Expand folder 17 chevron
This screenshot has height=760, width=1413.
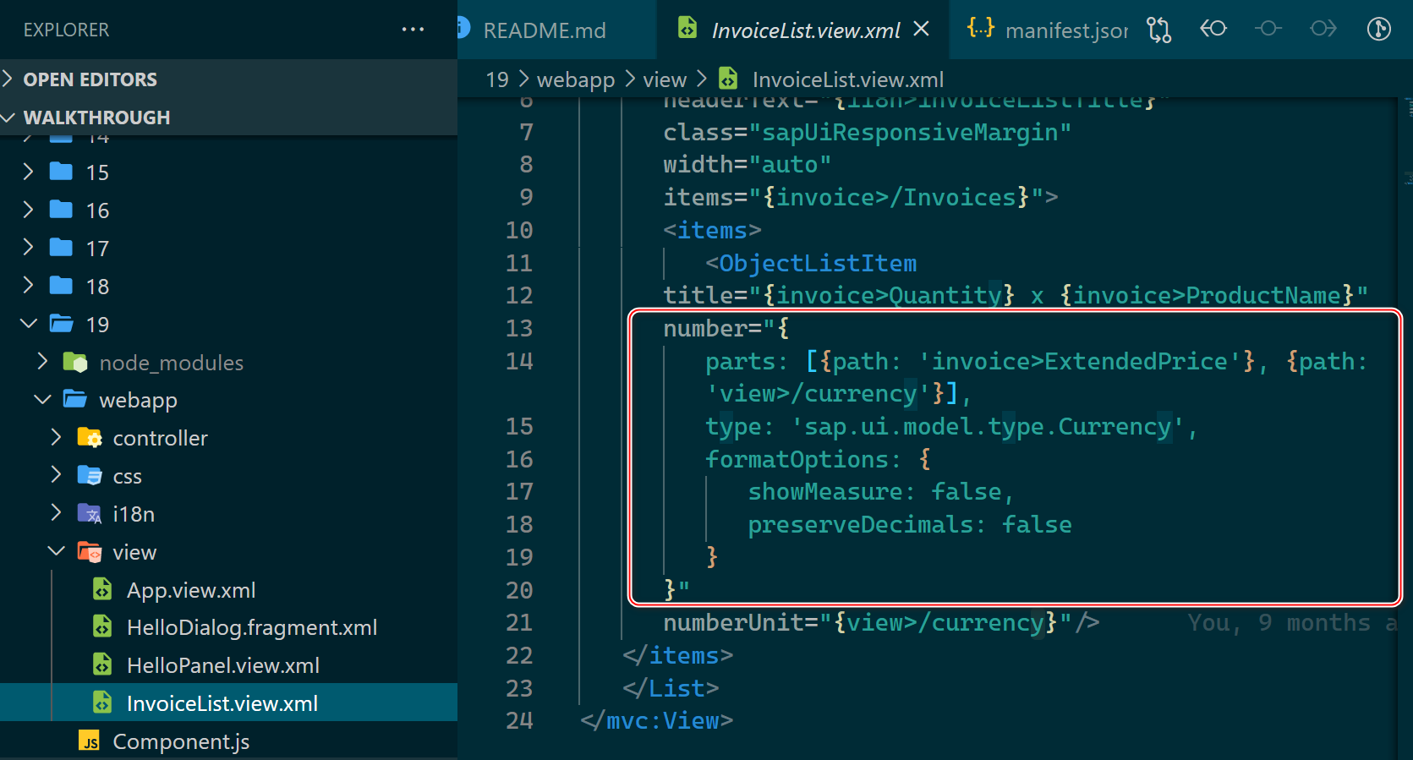(x=28, y=249)
